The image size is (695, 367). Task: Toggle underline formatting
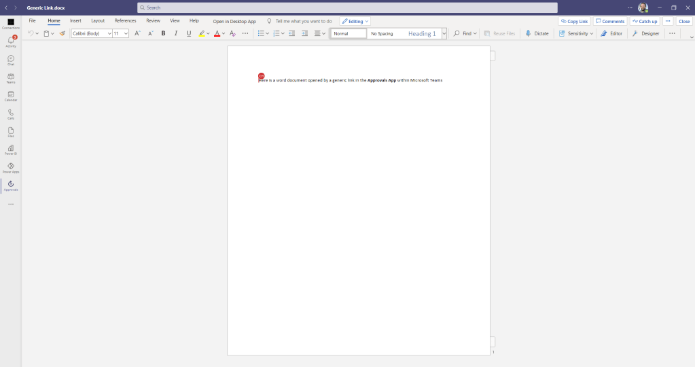(x=189, y=33)
